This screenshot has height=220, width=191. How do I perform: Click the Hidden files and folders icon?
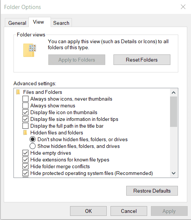click(x=25, y=133)
